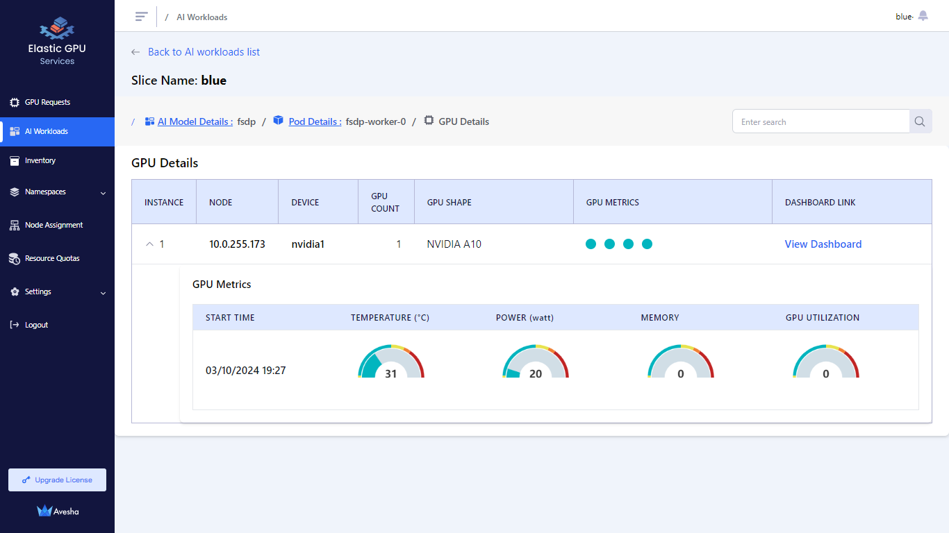This screenshot has height=533, width=949.
Task: Open the View Dashboard link
Action: (x=823, y=244)
